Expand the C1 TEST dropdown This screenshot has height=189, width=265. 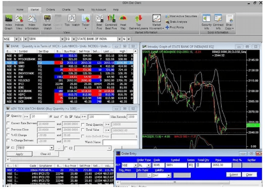point(51,148)
